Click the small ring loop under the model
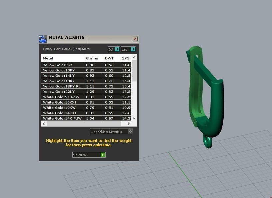The height and width of the screenshot is (198, 272). pyautogui.click(x=207, y=142)
